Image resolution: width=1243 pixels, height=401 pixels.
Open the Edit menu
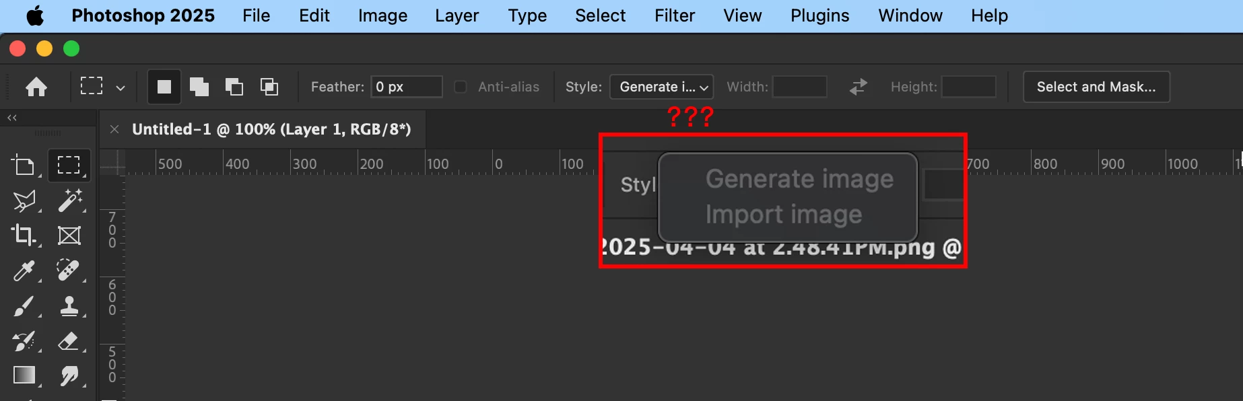(x=314, y=15)
